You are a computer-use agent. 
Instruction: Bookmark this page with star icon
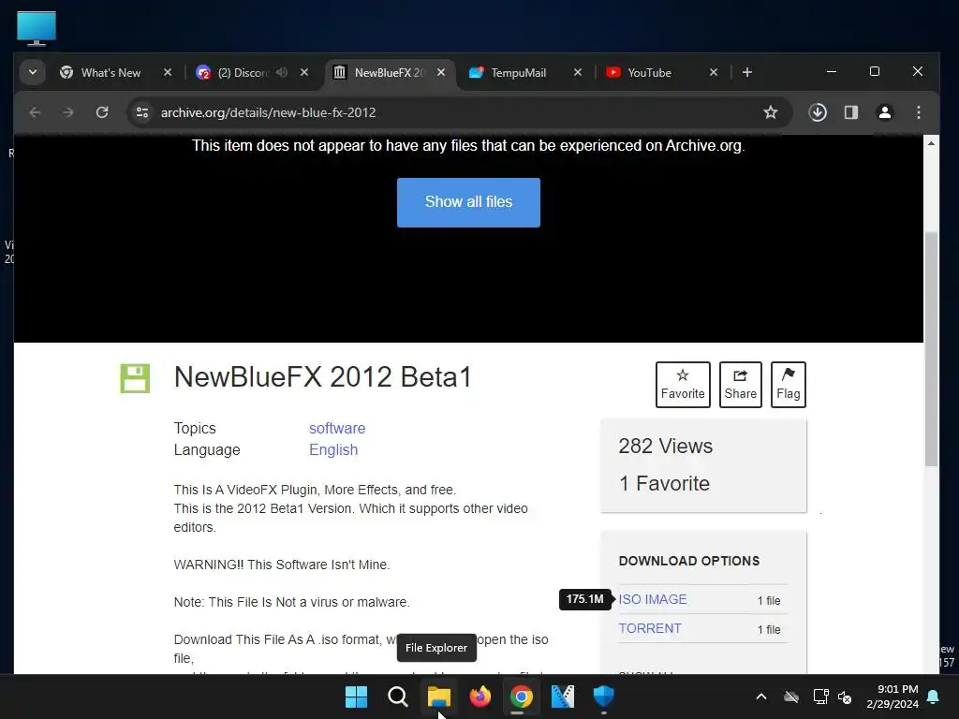(771, 112)
